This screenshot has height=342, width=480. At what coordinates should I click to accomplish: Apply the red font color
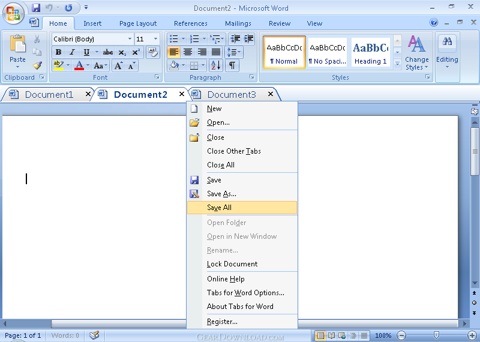pos(79,65)
